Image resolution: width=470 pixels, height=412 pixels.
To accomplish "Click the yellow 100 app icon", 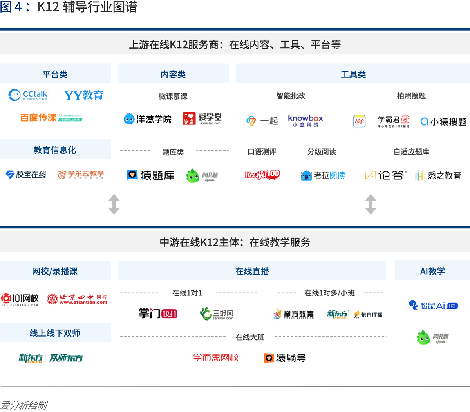I will coord(359,121).
